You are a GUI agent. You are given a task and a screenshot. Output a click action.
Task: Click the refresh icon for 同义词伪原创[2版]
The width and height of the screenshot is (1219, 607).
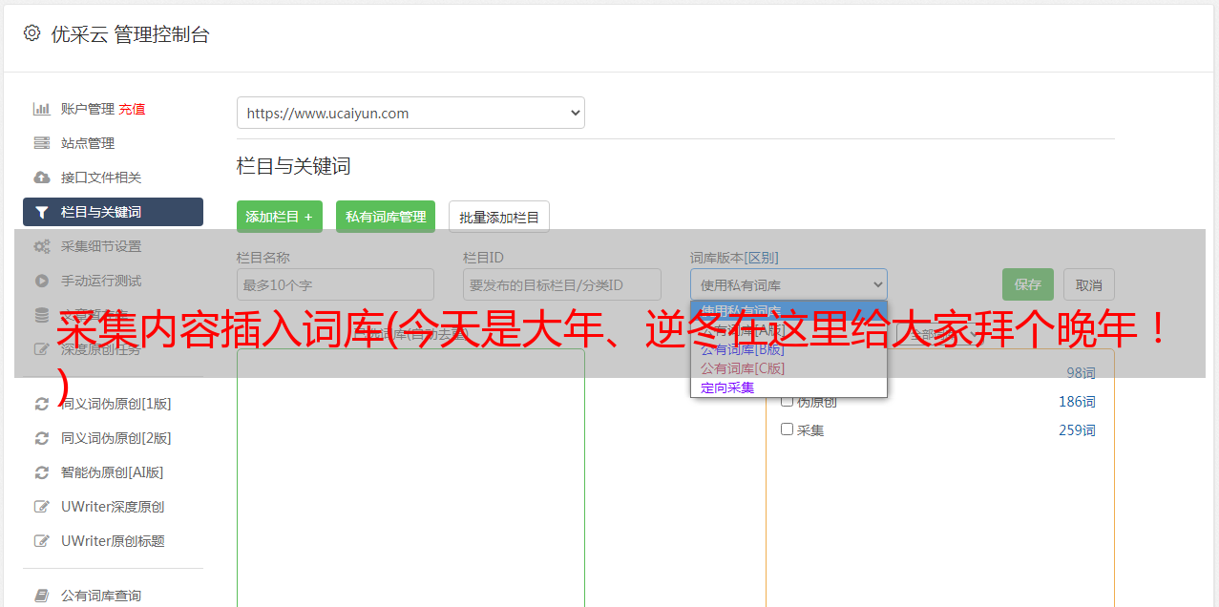(42, 438)
